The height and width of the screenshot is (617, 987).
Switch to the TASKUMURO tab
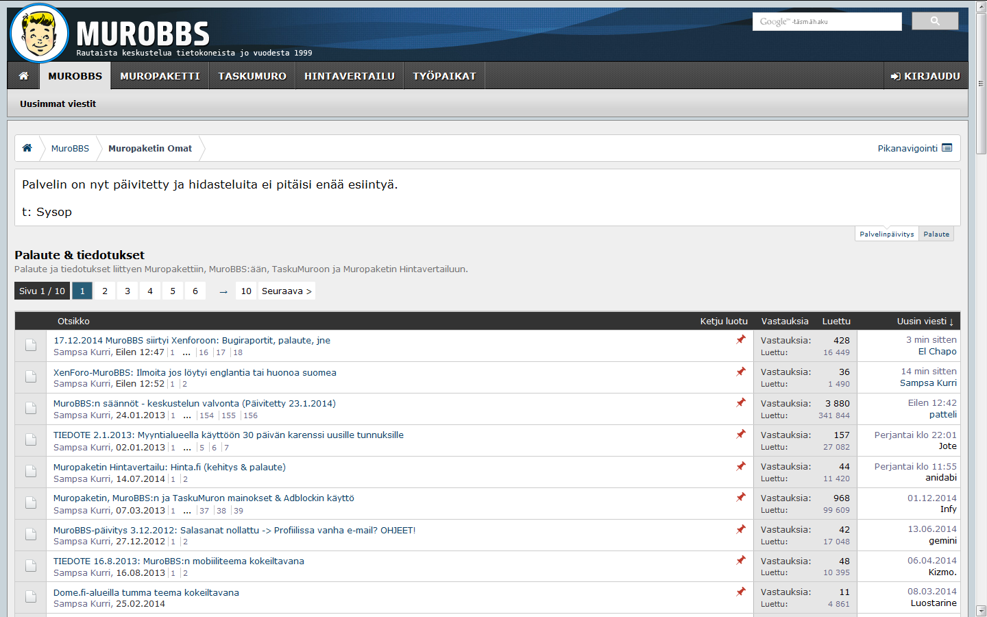click(252, 76)
